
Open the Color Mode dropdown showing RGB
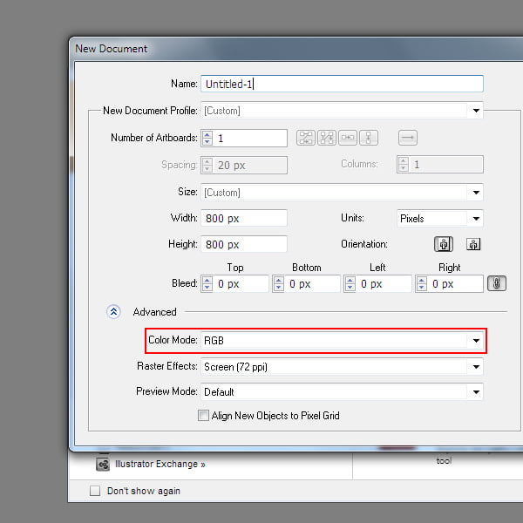coord(342,341)
